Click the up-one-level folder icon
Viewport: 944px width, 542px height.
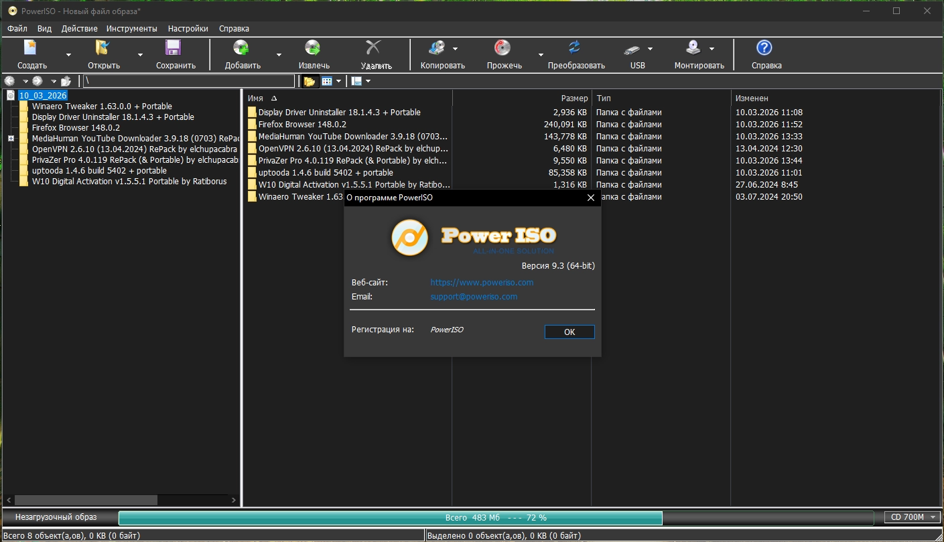point(66,81)
